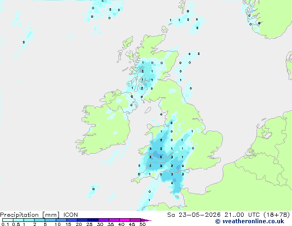The image size is (292, 226).
Task: Open the weatheronline.co.uk copyright link
Action: tap(250, 221)
